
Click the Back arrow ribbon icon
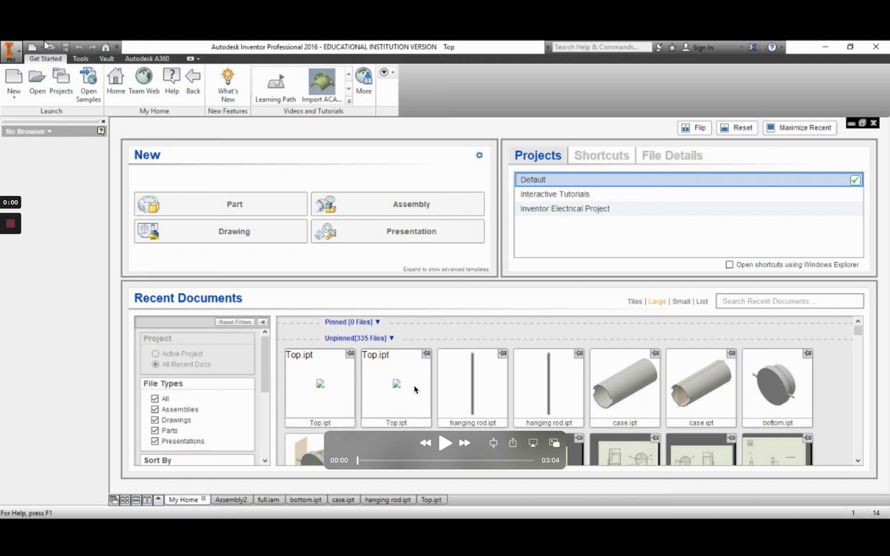[193, 76]
